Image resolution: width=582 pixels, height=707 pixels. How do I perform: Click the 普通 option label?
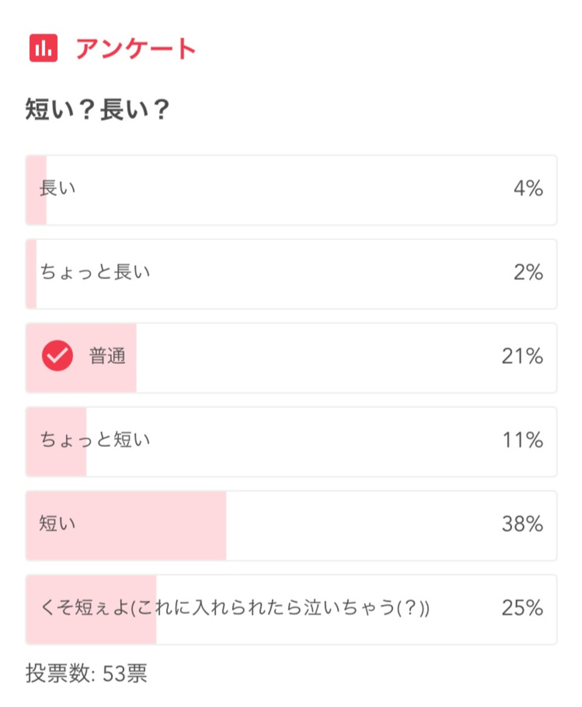coord(108,357)
